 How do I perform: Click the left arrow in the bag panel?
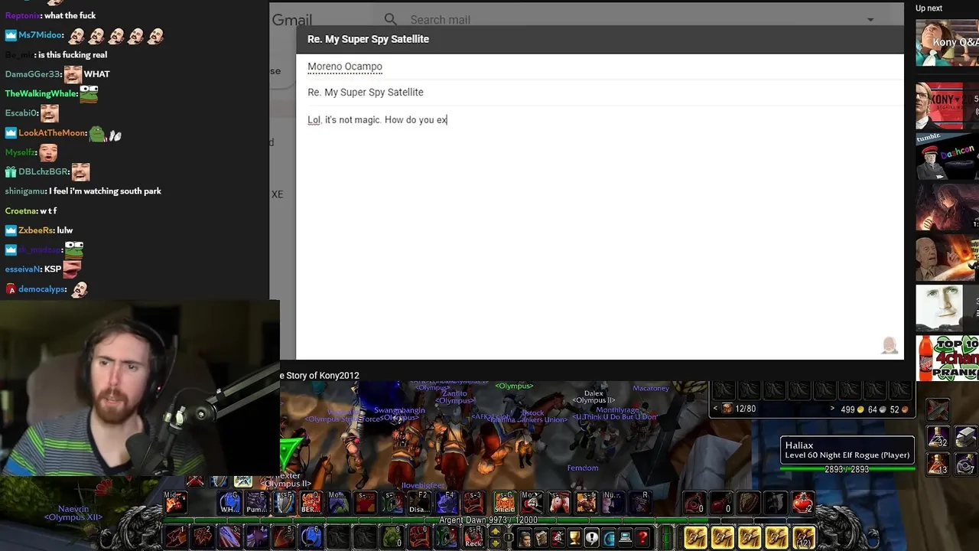715,409
